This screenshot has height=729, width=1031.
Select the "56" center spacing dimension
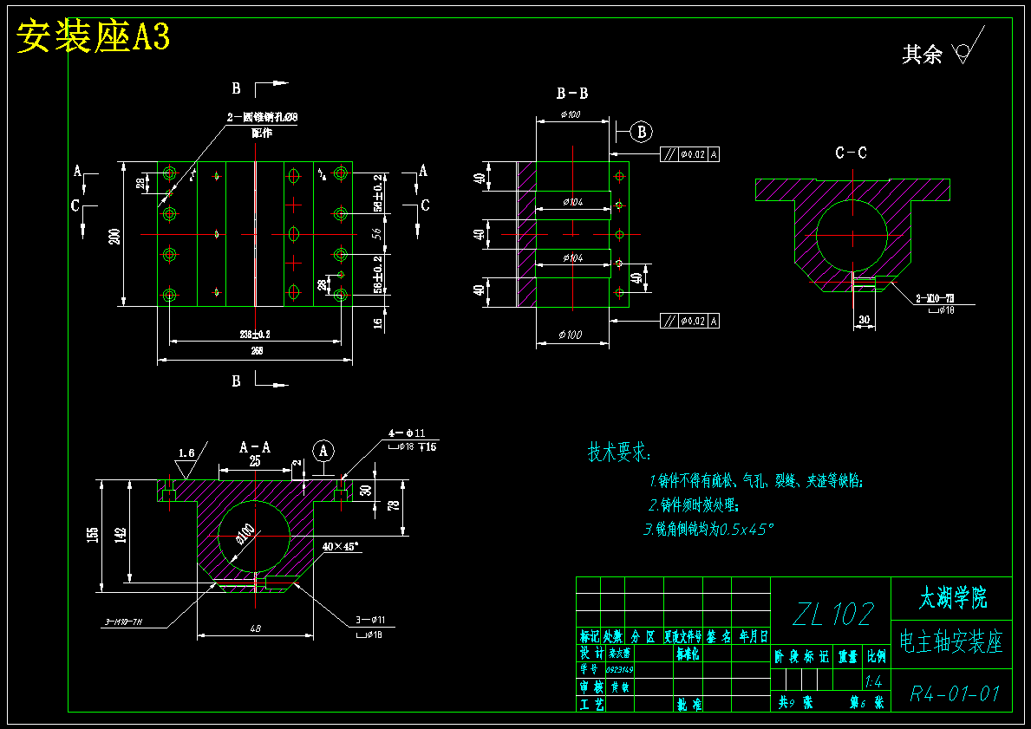(378, 233)
